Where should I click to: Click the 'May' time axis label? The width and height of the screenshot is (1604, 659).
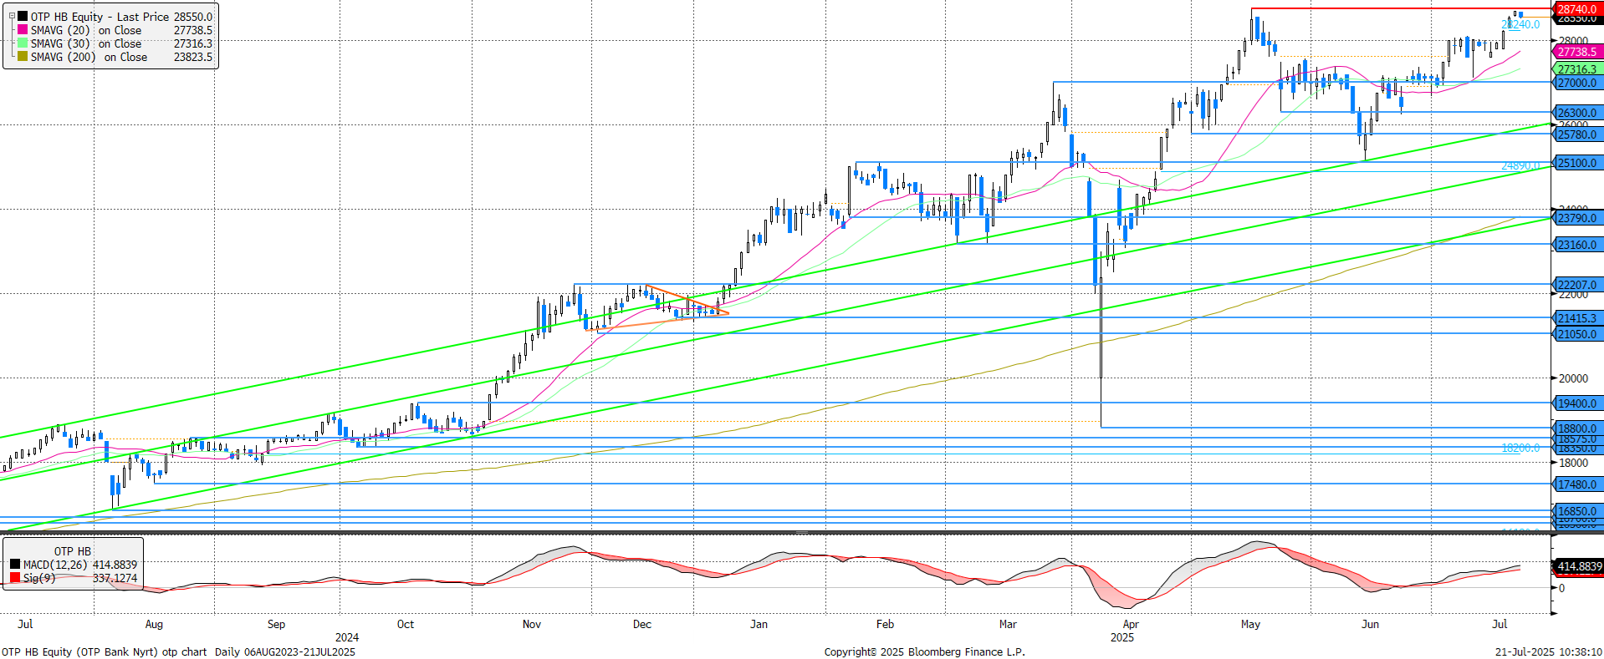click(1250, 624)
